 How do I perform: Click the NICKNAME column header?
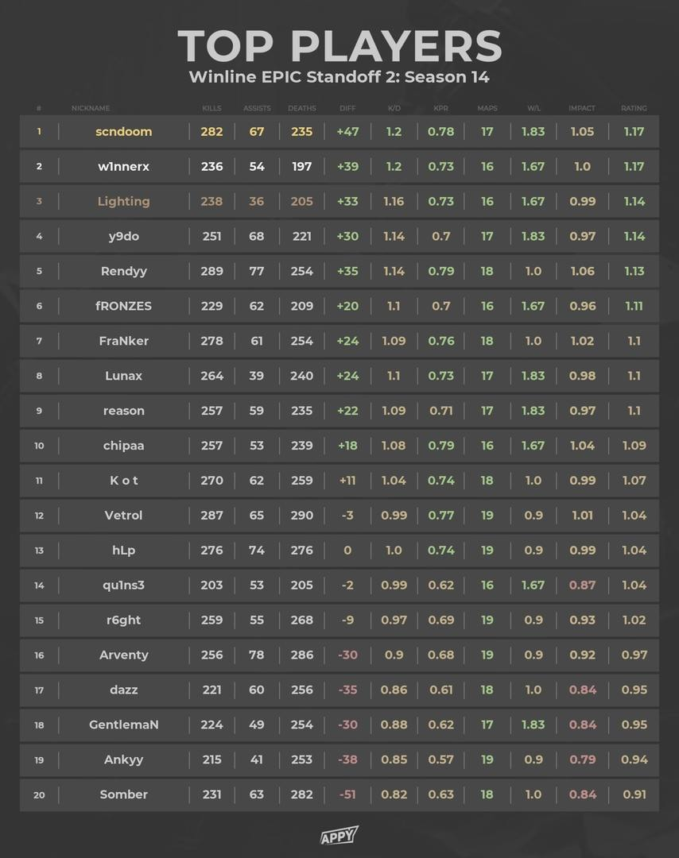pos(91,108)
